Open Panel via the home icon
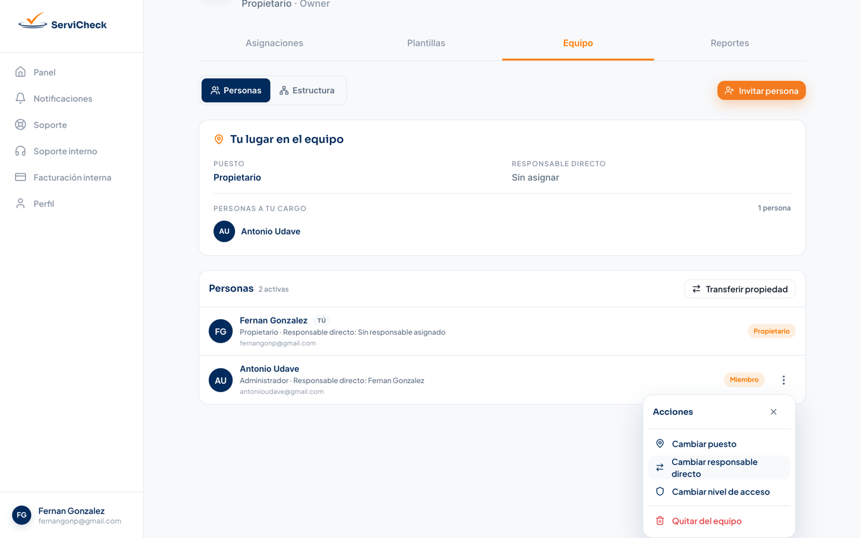 click(20, 72)
